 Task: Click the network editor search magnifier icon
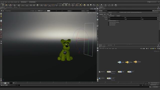point(158,48)
